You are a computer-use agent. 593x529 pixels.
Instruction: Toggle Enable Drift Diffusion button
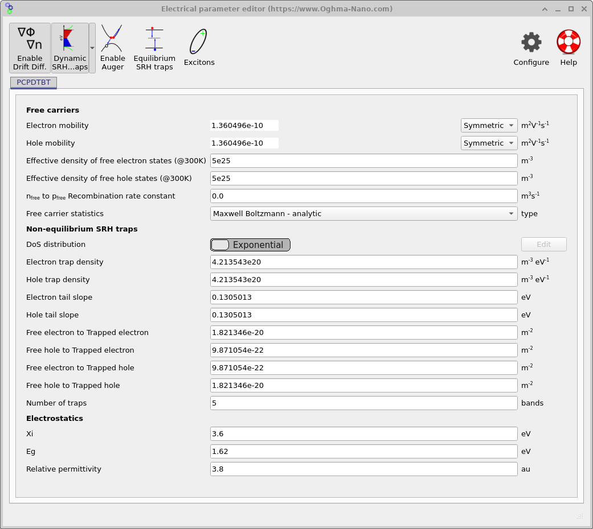30,48
